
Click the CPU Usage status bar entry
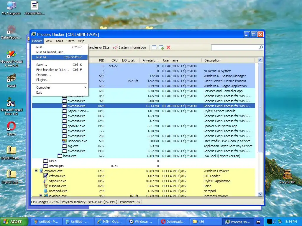tap(45, 202)
